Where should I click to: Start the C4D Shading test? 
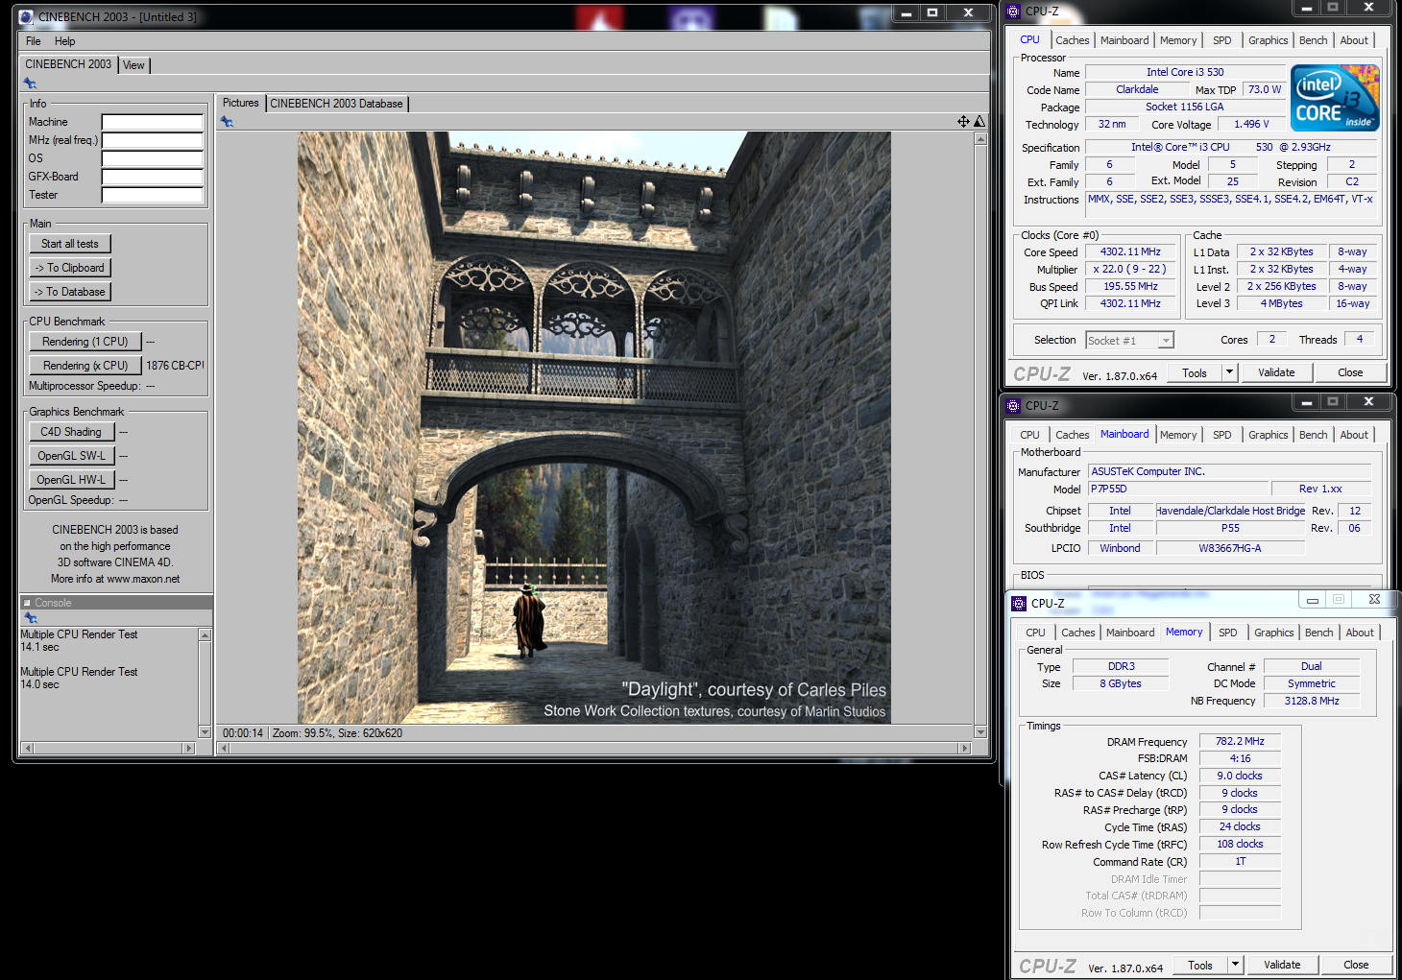pos(72,432)
